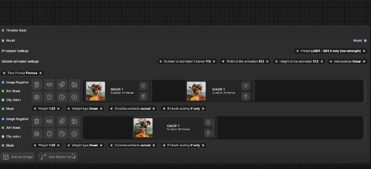Click the pie chart icon in IMAGE 2 track
The height and width of the screenshot is (169, 371).
62,134
